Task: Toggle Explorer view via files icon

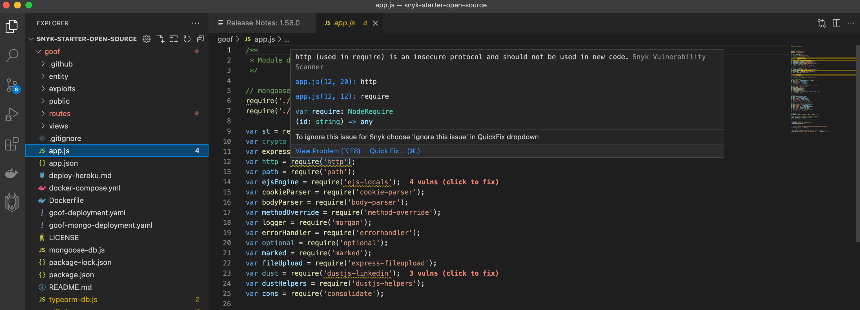Action: tap(12, 26)
